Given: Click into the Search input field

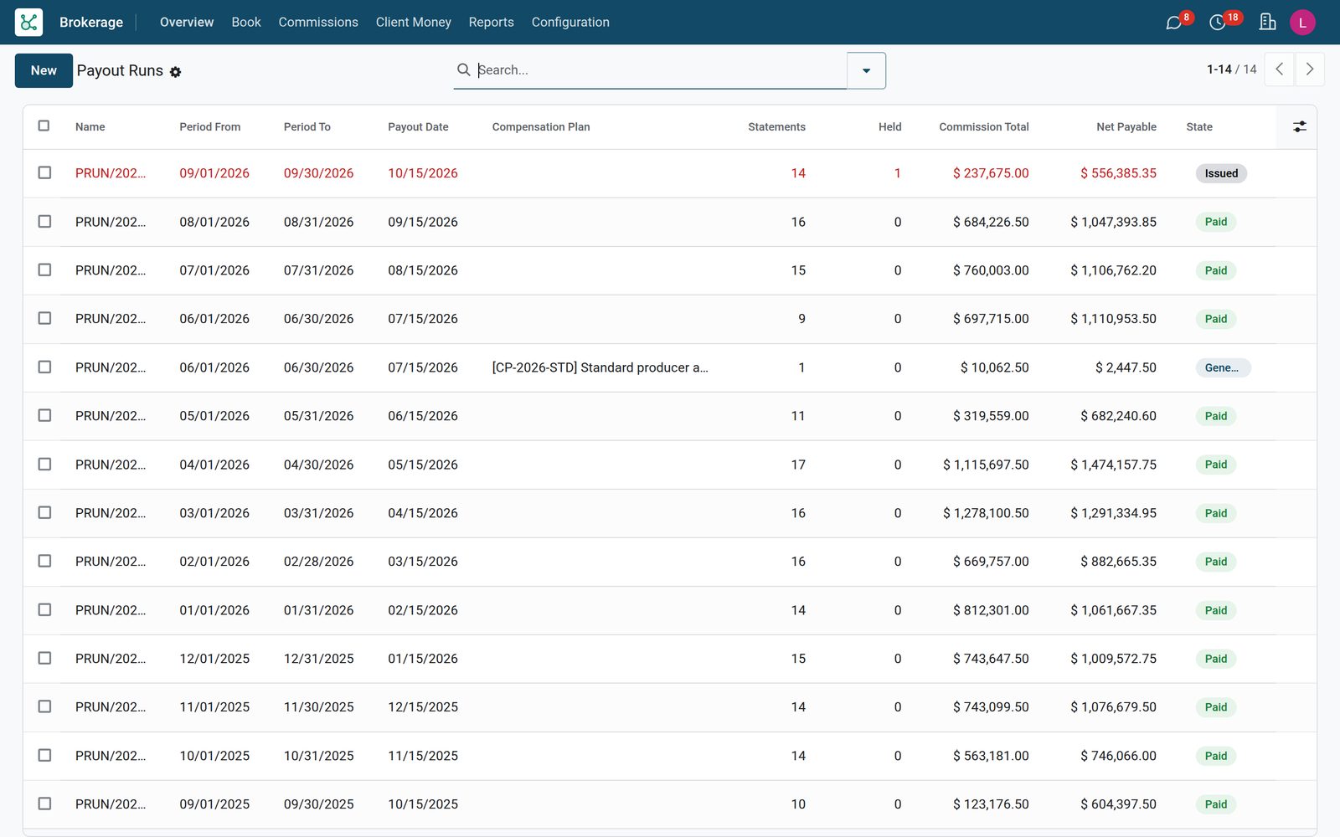Looking at the screenshot, I should click(660, 69).
